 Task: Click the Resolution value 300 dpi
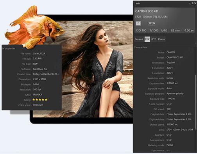pyautogui.click(x=37, y=89)
